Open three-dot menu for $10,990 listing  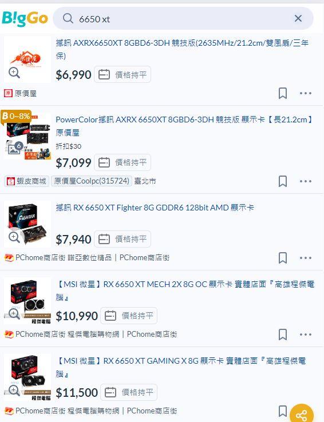[306, 335]
